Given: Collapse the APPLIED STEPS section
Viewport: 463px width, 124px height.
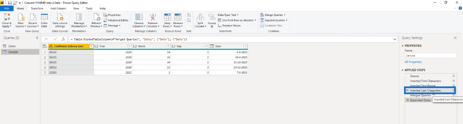Looking at the screenshot, I should 403,70.
